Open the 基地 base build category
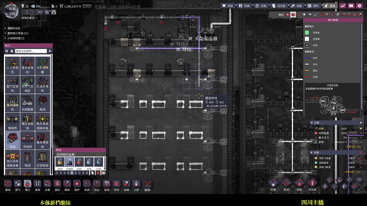Image resolution: width=367 pixels, height=206 pixels. click(x=8, y=185)
